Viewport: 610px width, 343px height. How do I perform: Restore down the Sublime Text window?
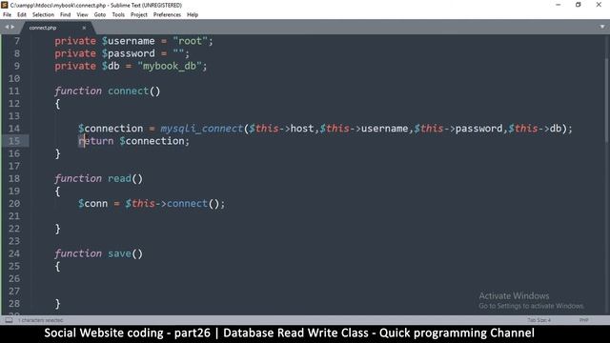[579, 5]
